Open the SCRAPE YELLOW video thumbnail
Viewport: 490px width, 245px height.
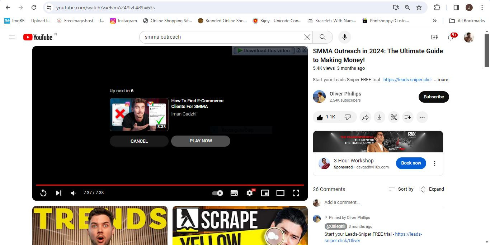[x=240, y=225]
